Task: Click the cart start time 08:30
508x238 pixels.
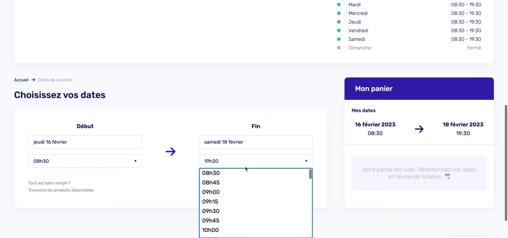Action: (x=375, y=133)
